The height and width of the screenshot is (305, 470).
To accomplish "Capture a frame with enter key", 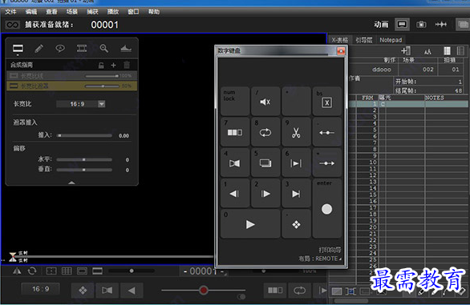I will [x=326, y=209].
